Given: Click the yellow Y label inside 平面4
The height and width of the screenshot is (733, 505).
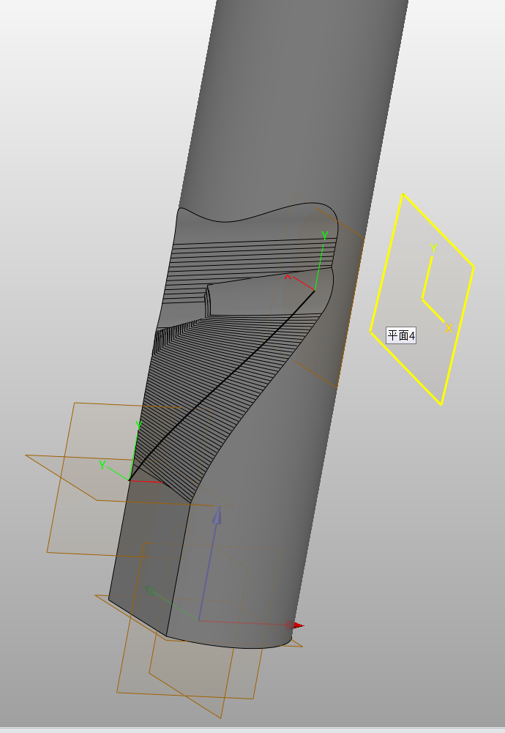Looking at the screenshot, I should coord(434,248).
